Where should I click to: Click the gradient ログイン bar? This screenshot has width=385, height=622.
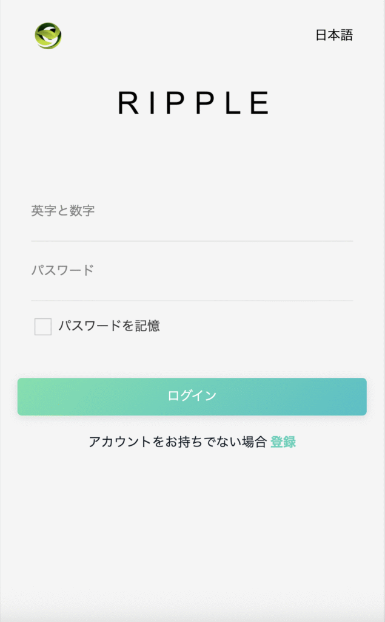click(x=192, y=395)
